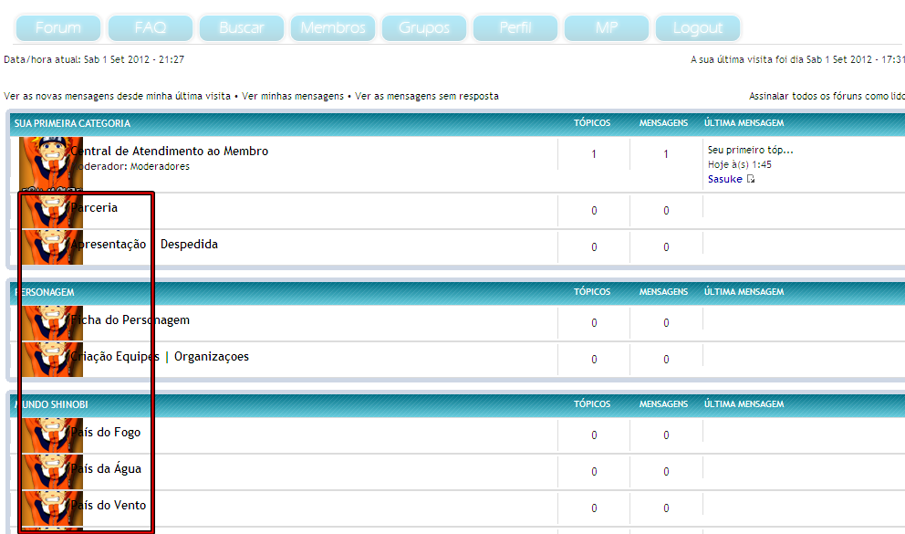Open Ficha do Personagem forum
Screen dimensions: 905x534
click(130, 319)
